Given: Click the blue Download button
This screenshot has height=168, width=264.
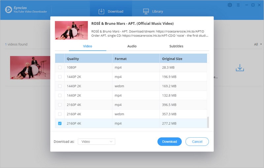Looking at the screenshot, I should [170, 142].
